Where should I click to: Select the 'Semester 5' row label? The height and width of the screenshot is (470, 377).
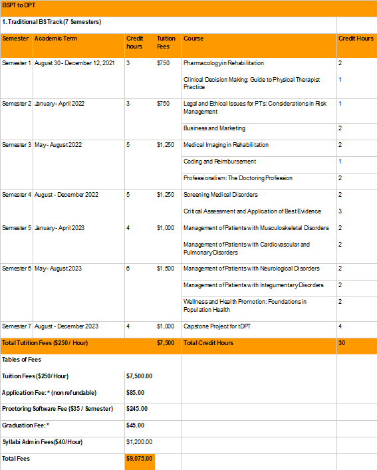[x=17, y=228]
